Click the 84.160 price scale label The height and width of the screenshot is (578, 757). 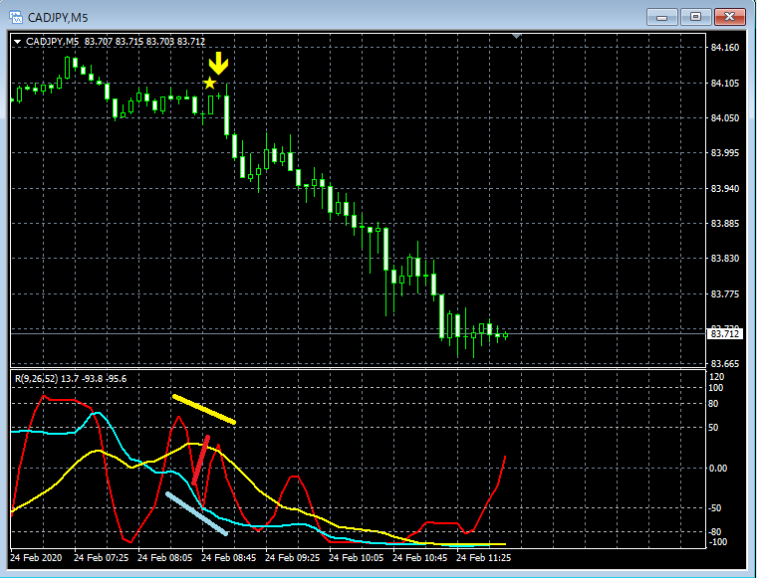pos(725,47)
